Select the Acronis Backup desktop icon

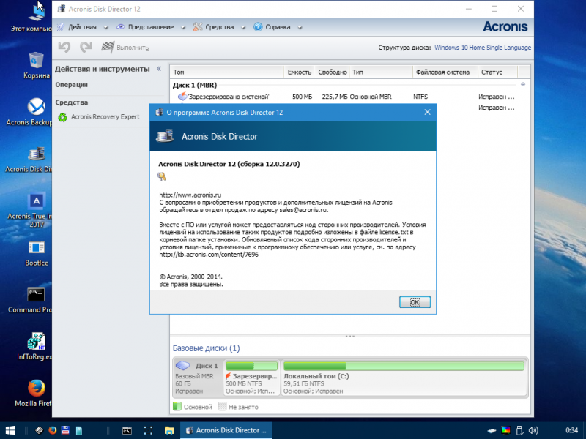[29, 112]
